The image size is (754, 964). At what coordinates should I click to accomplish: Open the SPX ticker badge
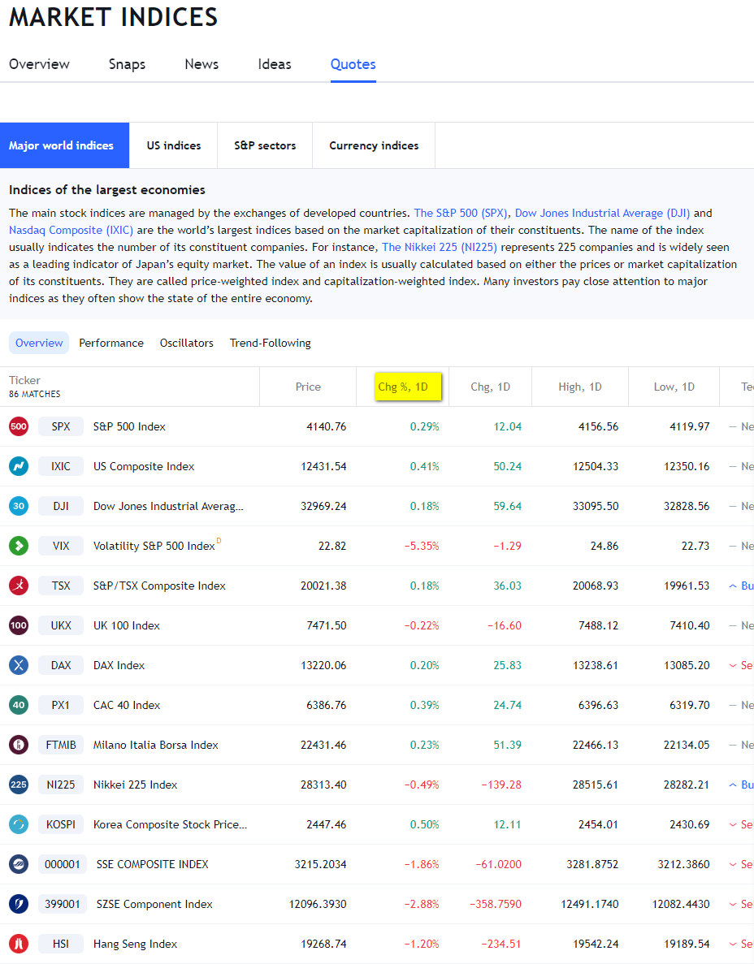pyautogui.click(x=61, y=426)
